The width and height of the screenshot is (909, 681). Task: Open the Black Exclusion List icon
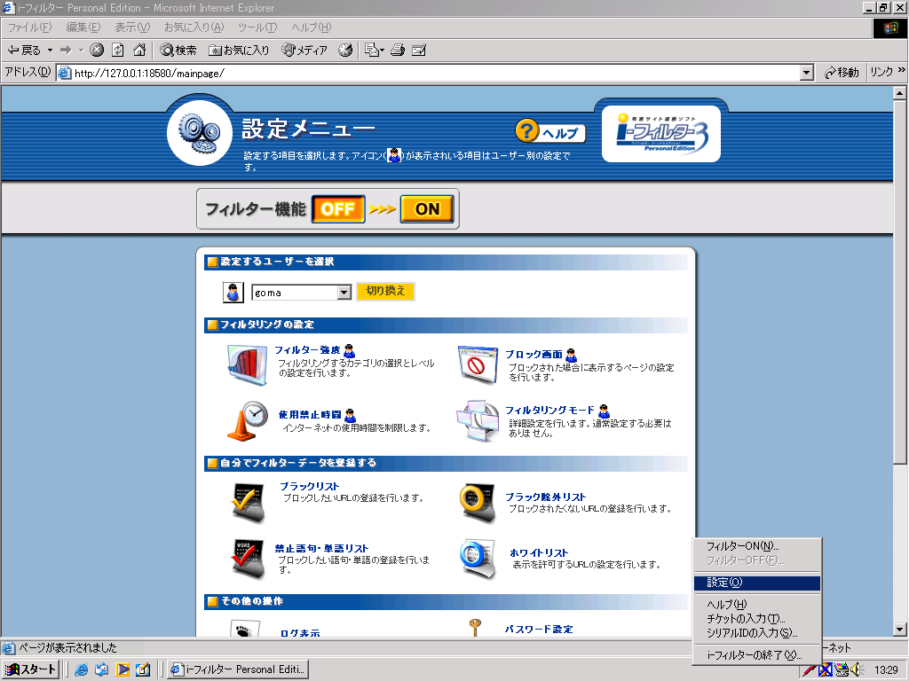point(478,503)
